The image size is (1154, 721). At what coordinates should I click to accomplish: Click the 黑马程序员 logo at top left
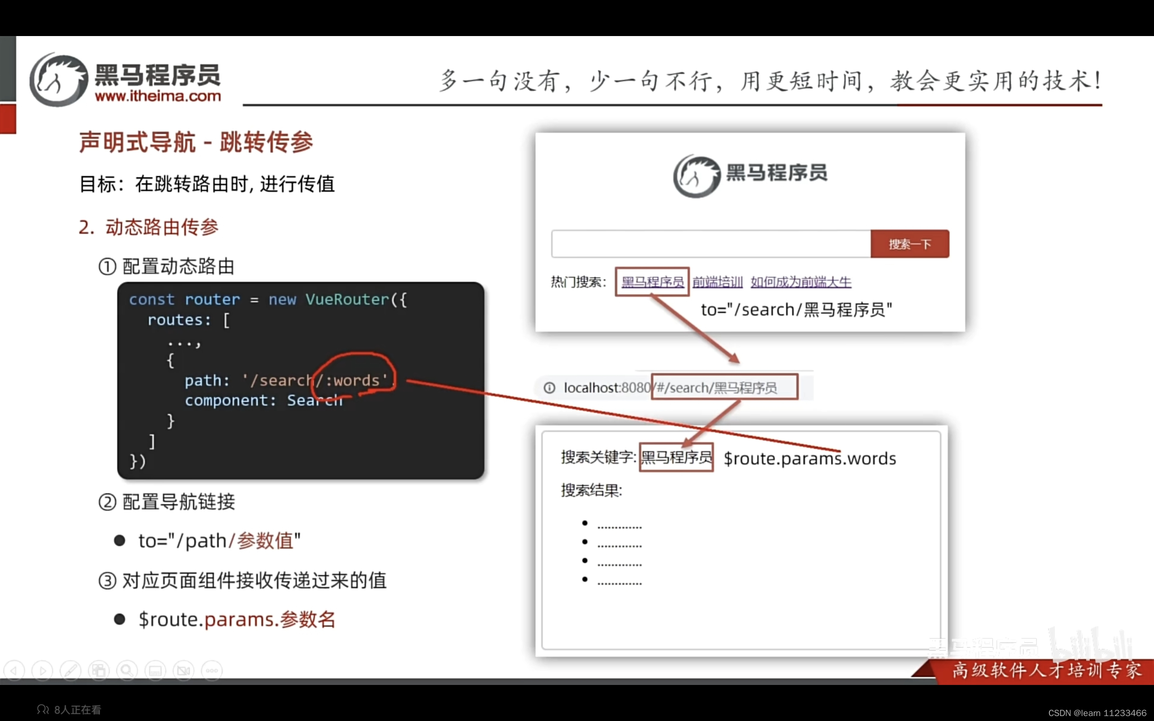(x=125, y=80)
